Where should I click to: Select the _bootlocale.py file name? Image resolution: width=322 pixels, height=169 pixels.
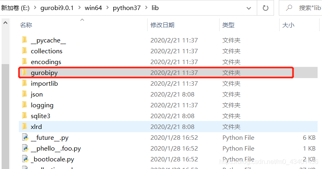tap(52, 159)
